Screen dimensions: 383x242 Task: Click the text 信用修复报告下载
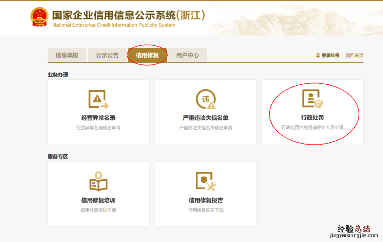coord(206,210)
